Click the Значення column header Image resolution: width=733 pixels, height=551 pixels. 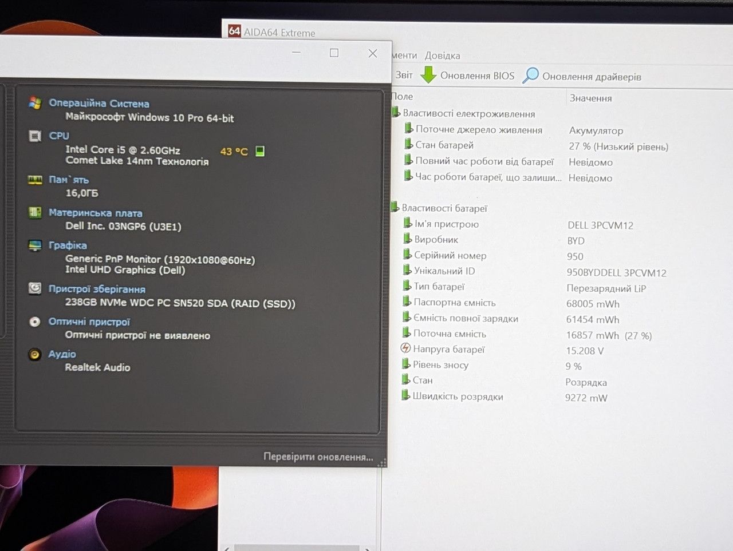591,98
